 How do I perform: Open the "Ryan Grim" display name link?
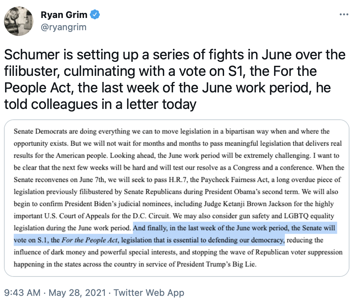(64, 15)
